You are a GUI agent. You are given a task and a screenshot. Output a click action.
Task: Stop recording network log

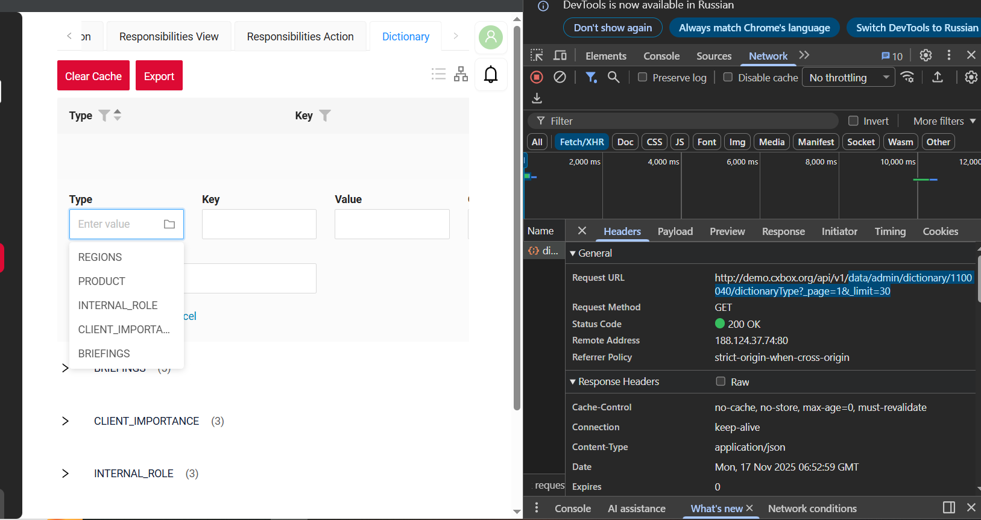(x=537, y=77)
